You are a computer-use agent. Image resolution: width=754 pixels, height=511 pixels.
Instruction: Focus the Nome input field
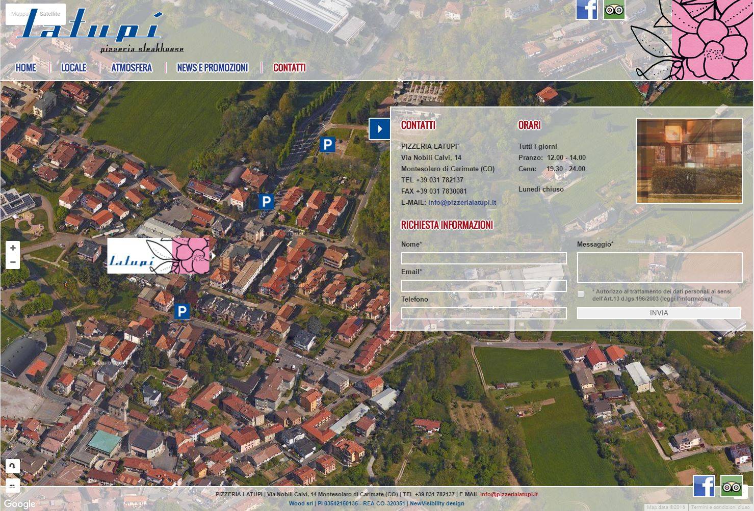coord(484,258)
